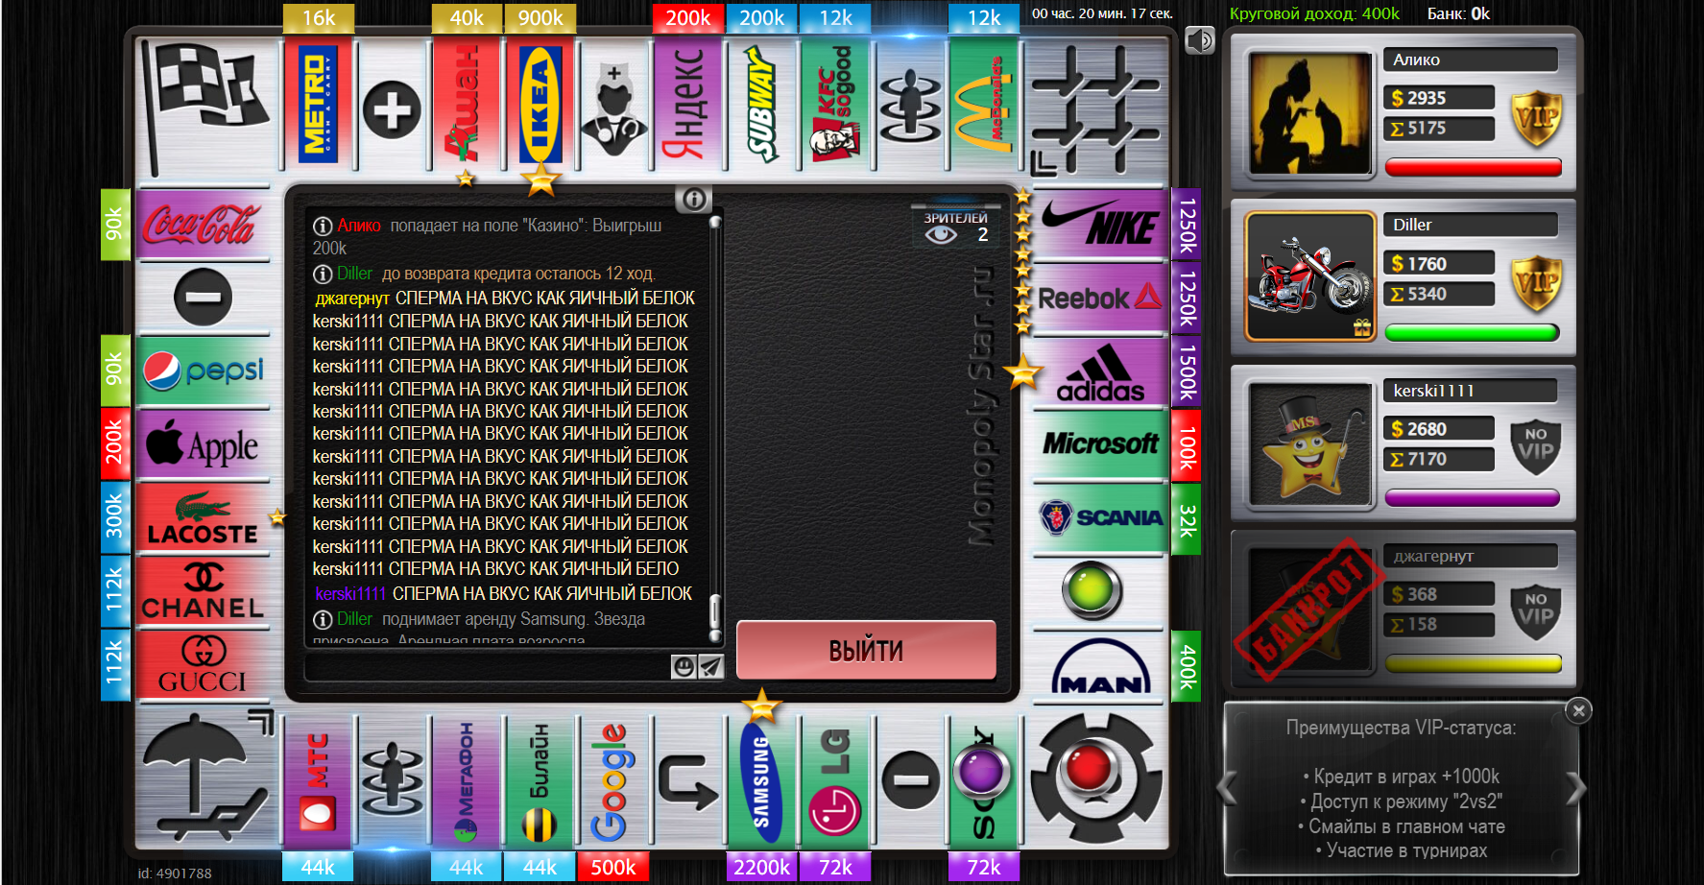This screenshot has height=885, width=1704.
Task: Open Diller motorcycle avatar
Action: 1310,277
